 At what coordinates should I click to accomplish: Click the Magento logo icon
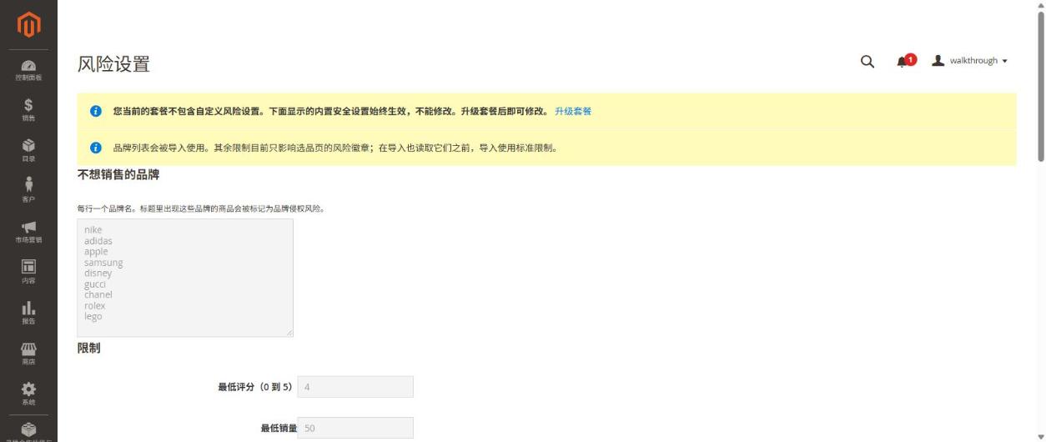click(28, 24)
